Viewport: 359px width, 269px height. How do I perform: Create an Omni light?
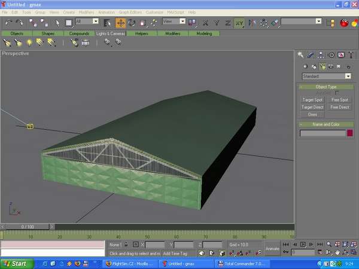[x=312, y=114]
